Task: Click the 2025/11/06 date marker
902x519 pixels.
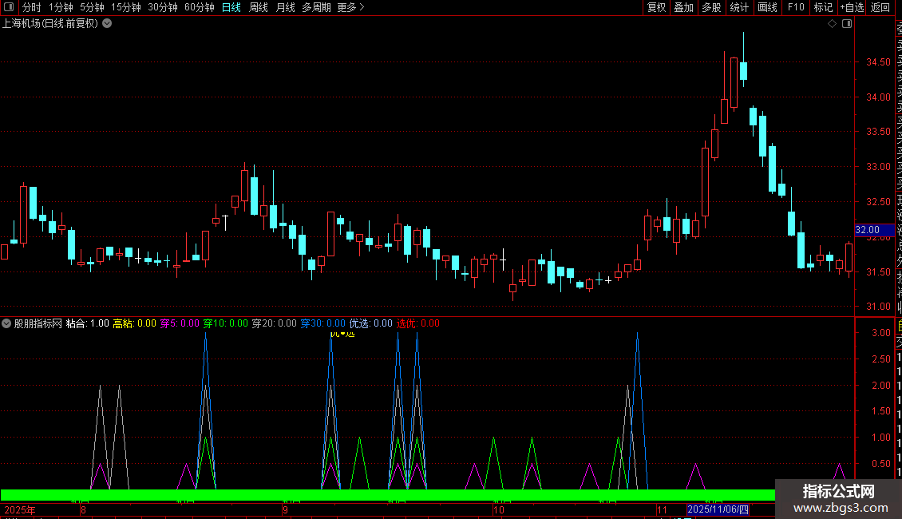Action: (x=718, y=509)
